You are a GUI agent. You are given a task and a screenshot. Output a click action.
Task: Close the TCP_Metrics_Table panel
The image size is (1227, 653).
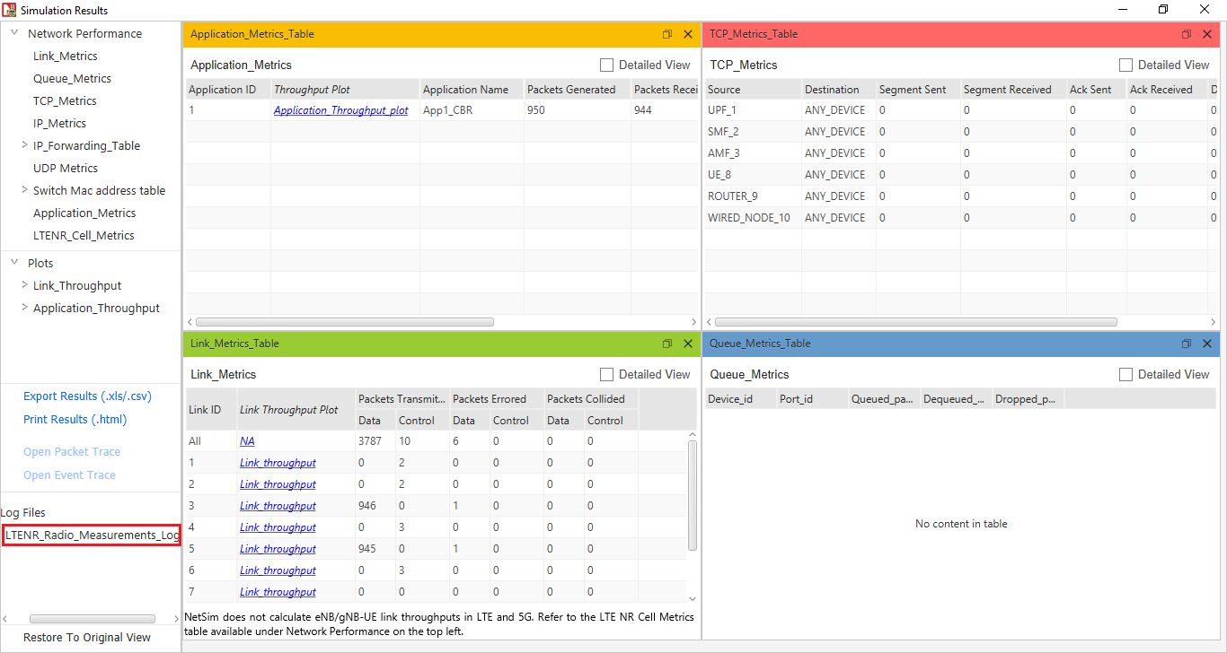[1207, 34]
